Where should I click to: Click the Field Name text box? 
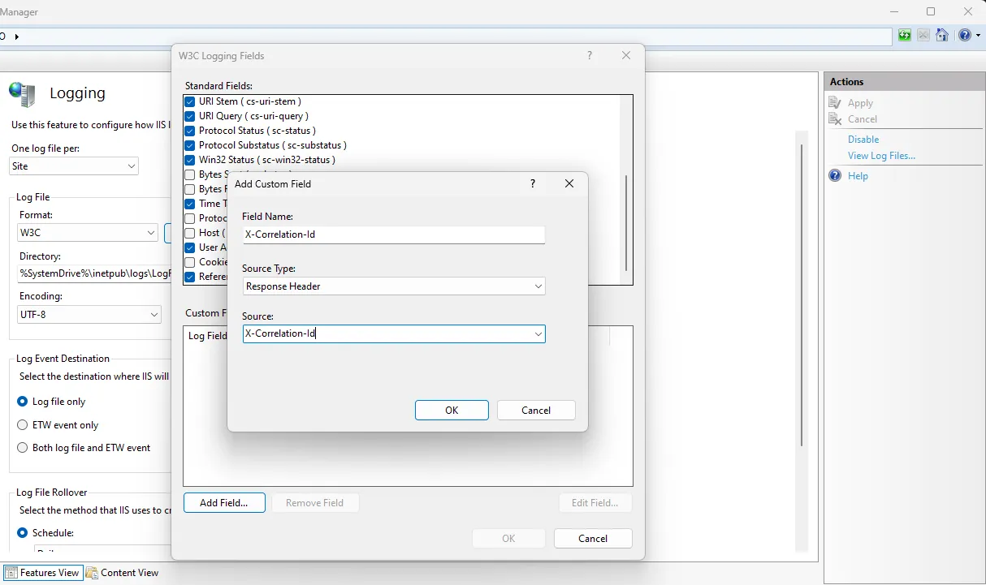[x=394, y=234]
